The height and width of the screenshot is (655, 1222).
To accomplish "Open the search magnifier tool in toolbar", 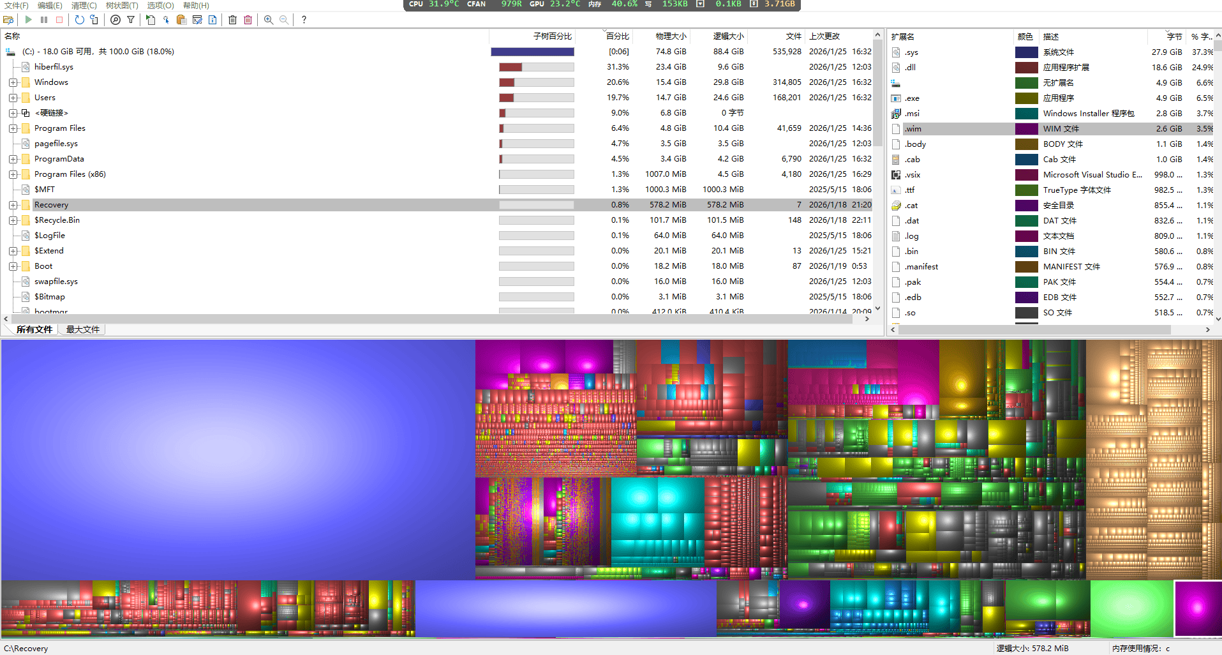I will [115, 20].
